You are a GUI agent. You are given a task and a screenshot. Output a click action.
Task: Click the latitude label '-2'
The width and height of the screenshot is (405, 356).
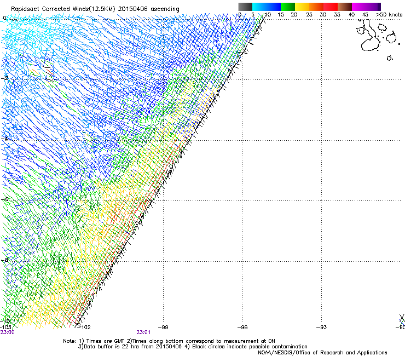(5, 78)
